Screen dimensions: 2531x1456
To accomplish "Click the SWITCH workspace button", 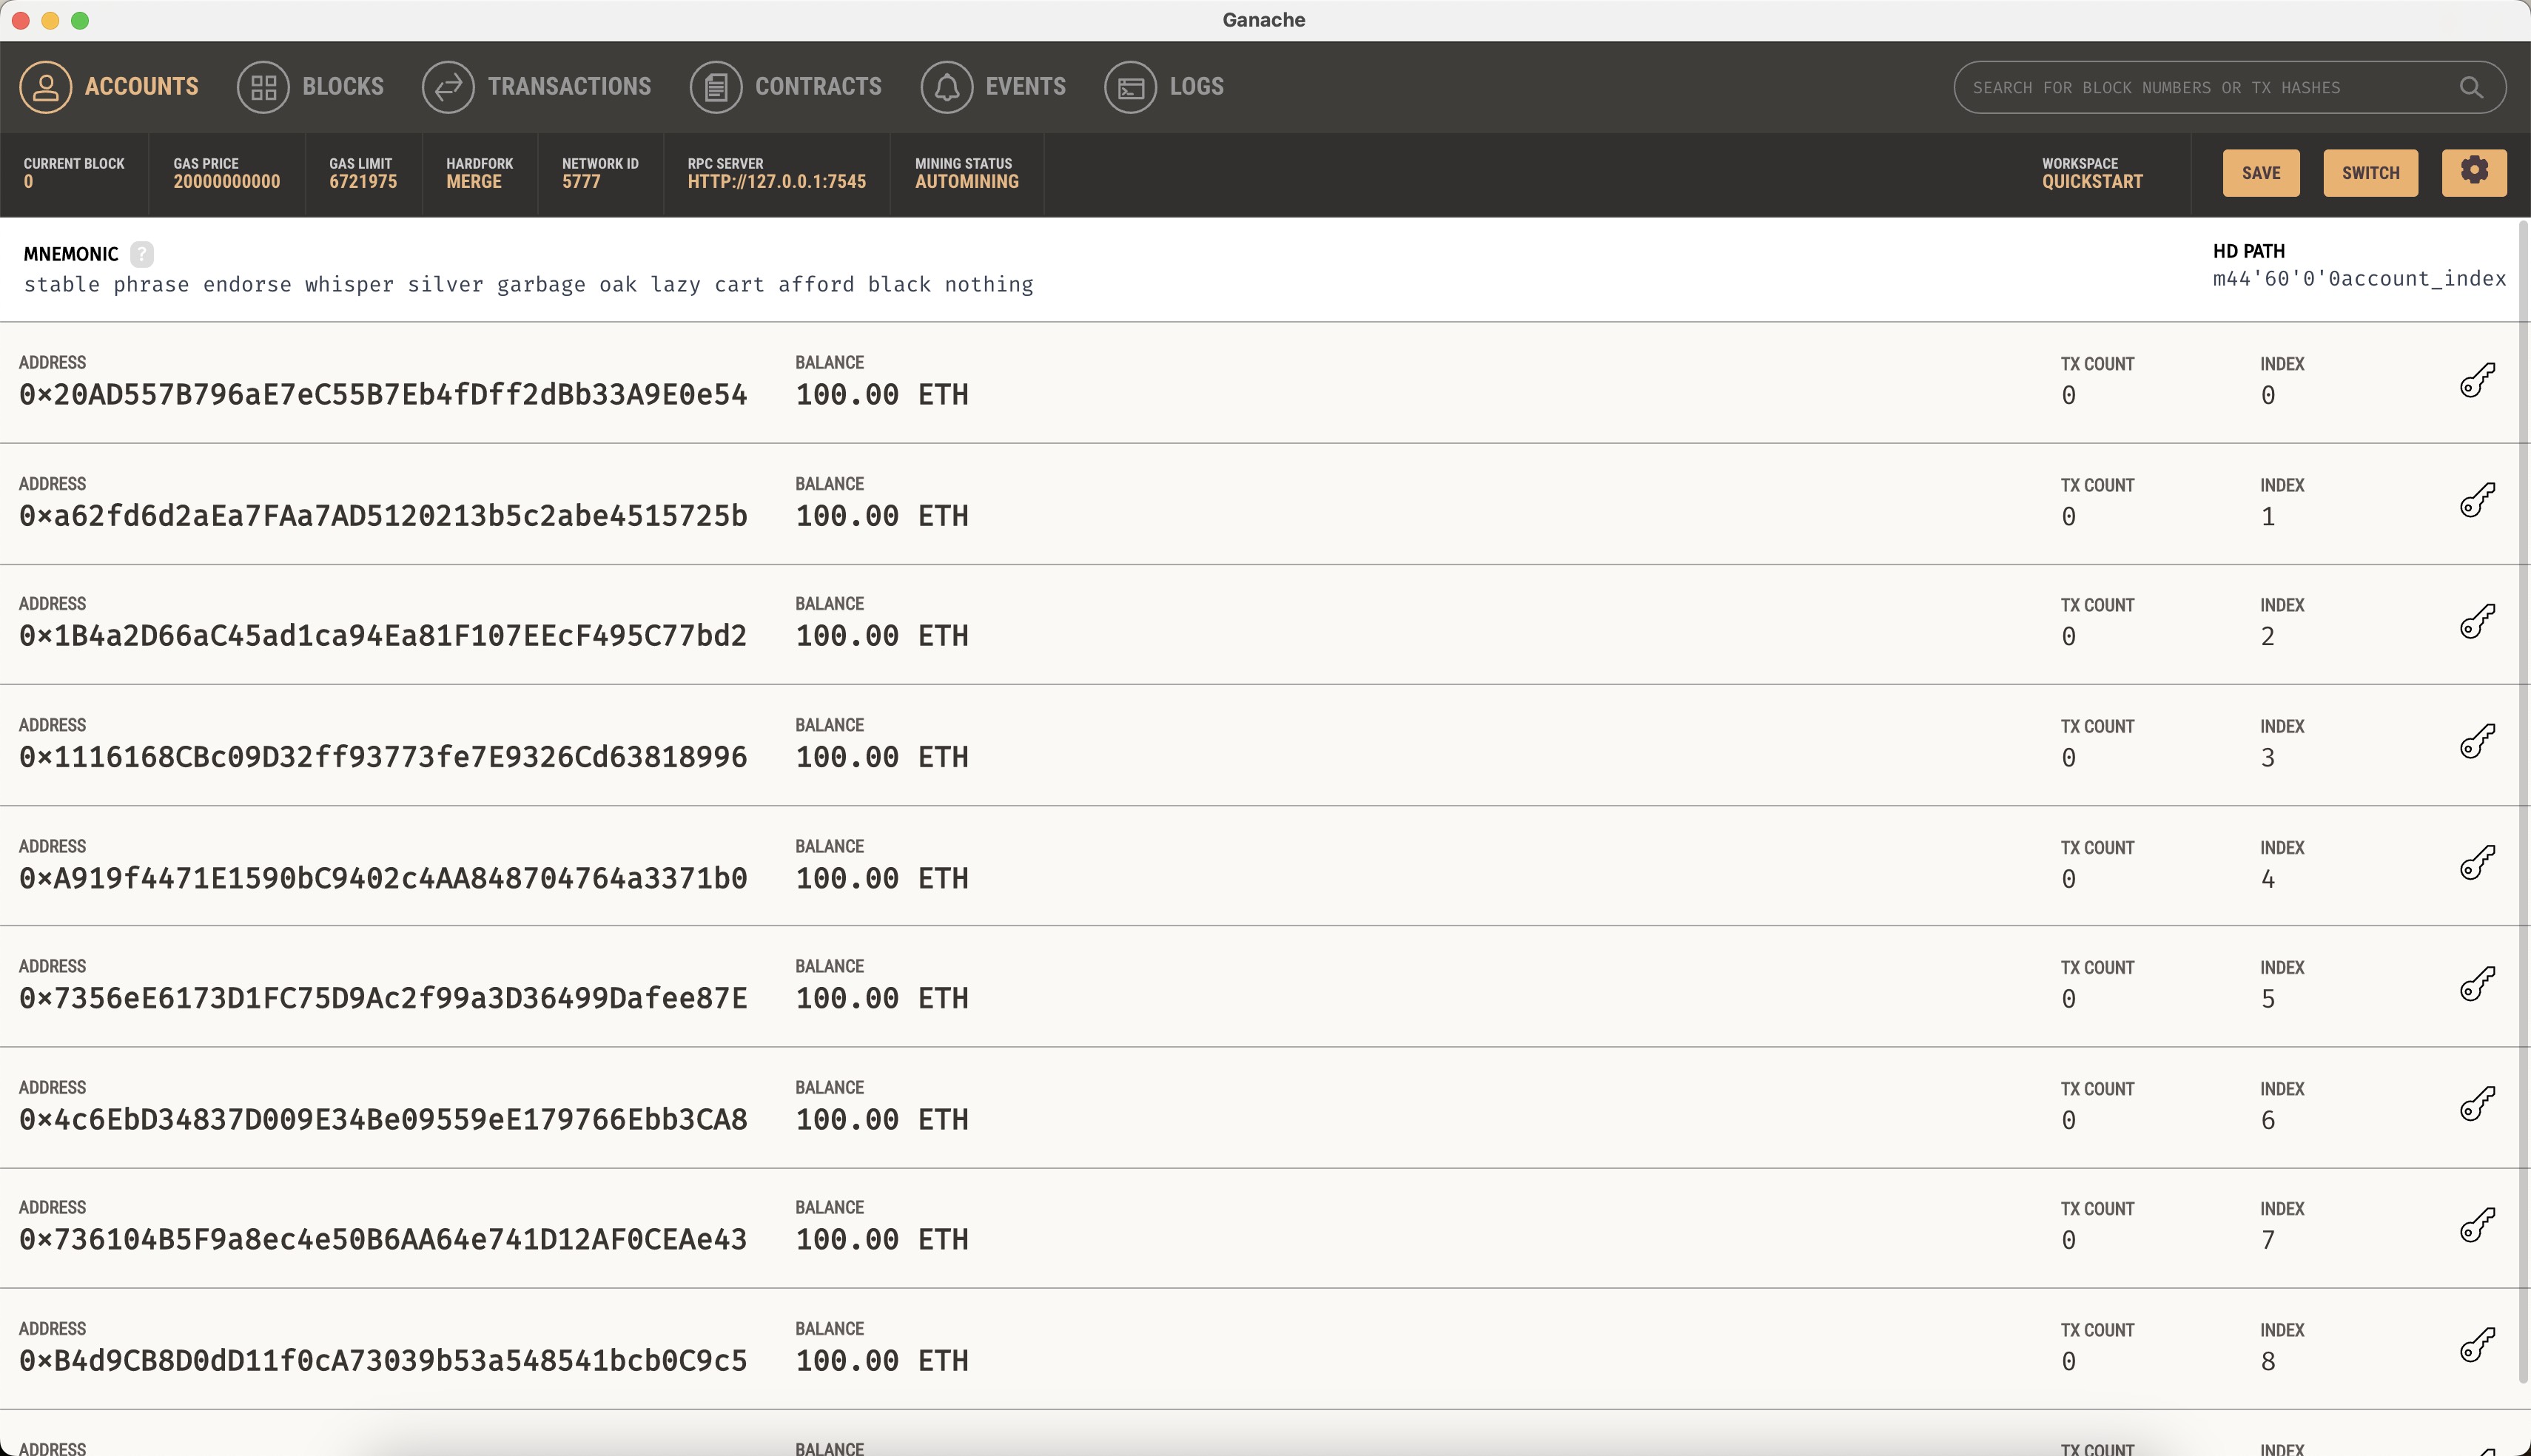I will tap(2370, 173).
